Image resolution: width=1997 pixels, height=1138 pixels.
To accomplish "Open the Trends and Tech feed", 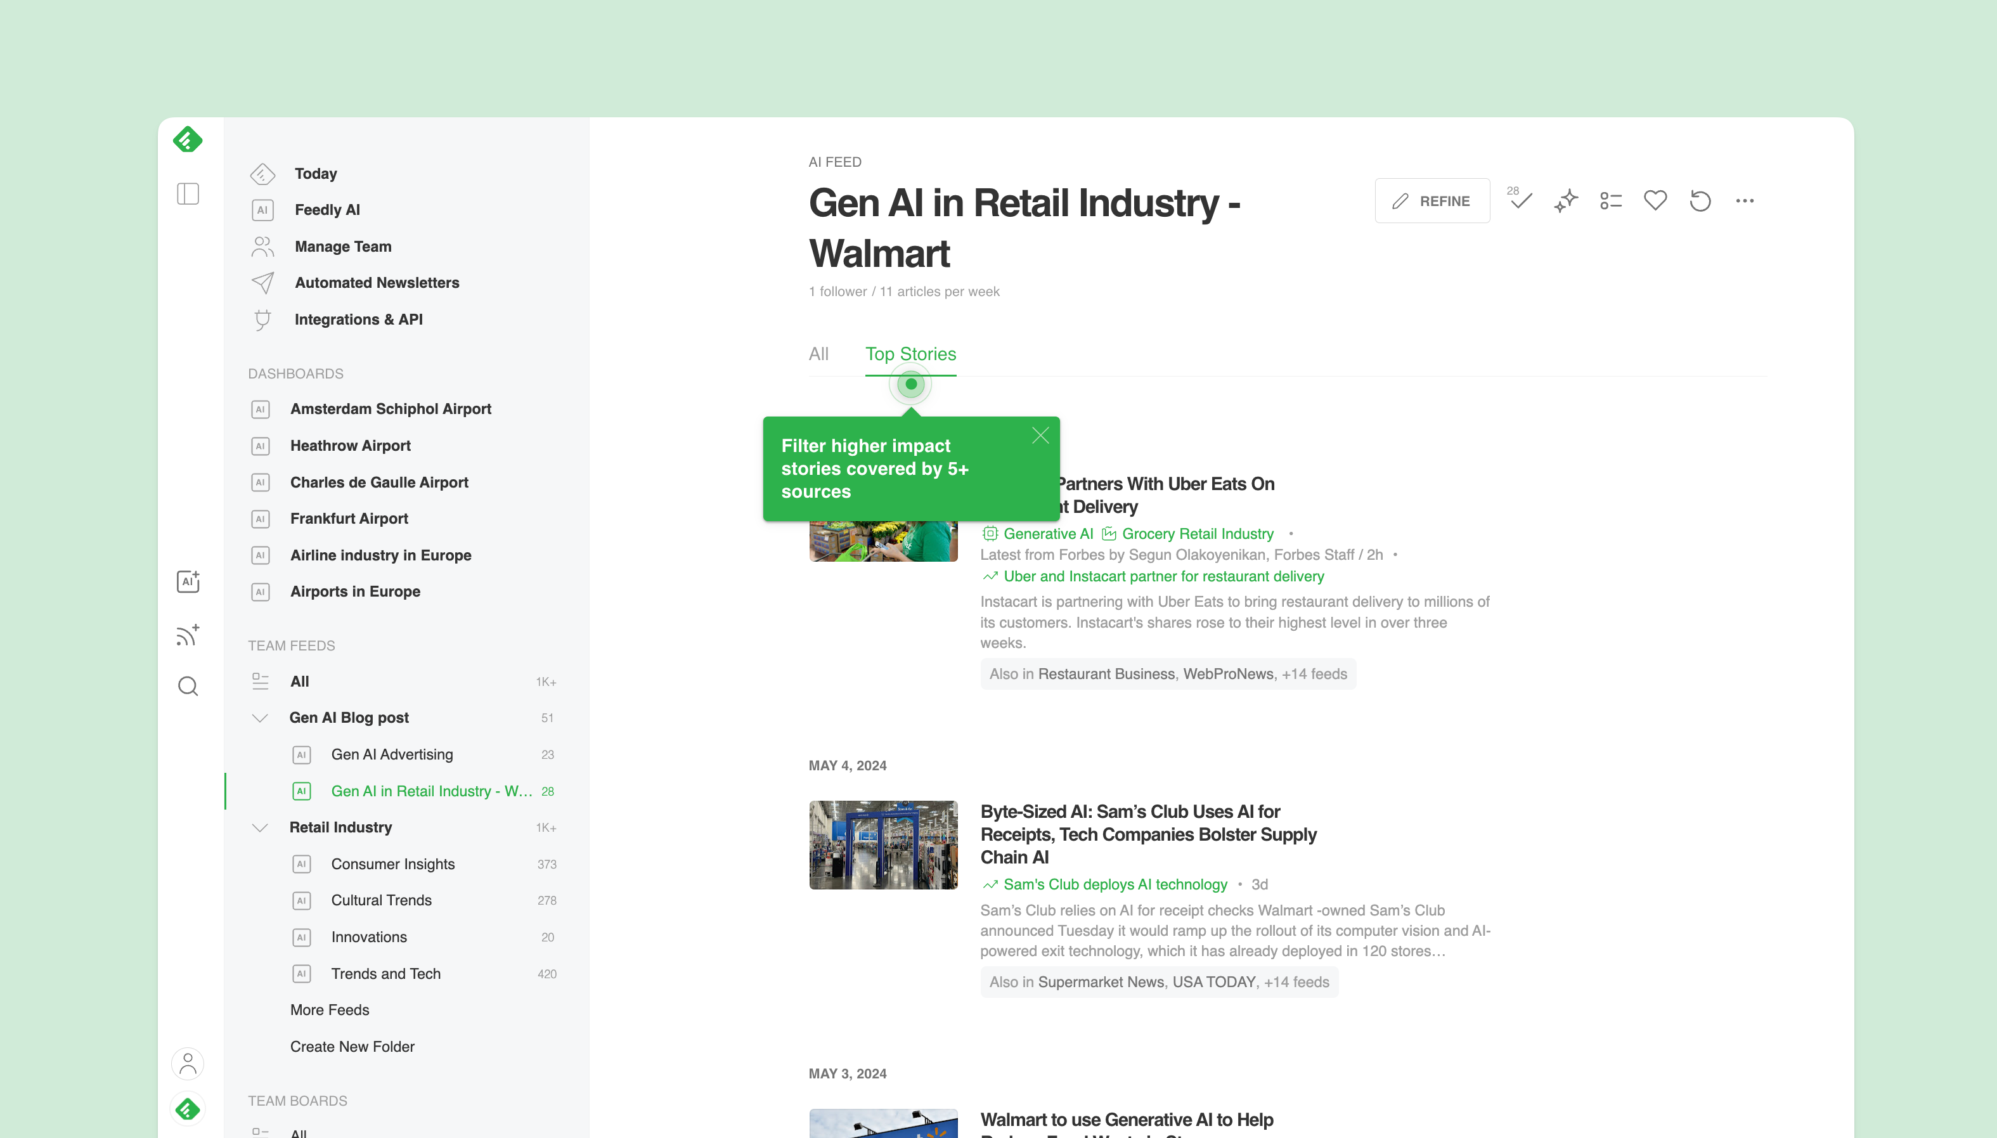I will [385, 974].
